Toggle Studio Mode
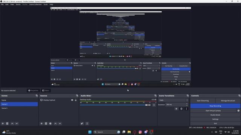 215,115
